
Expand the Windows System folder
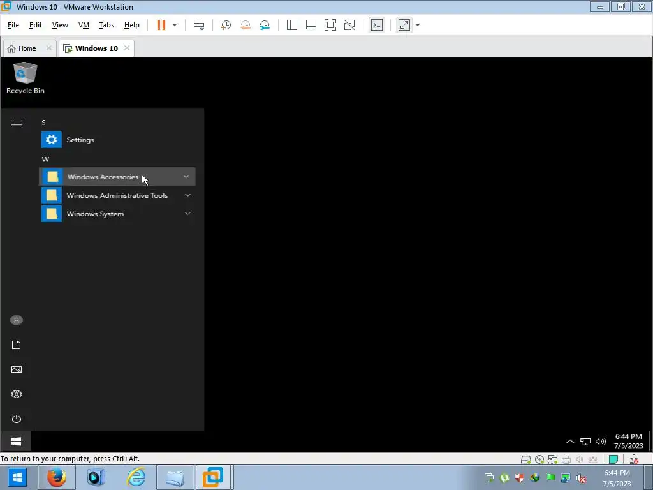click(118, 214)
